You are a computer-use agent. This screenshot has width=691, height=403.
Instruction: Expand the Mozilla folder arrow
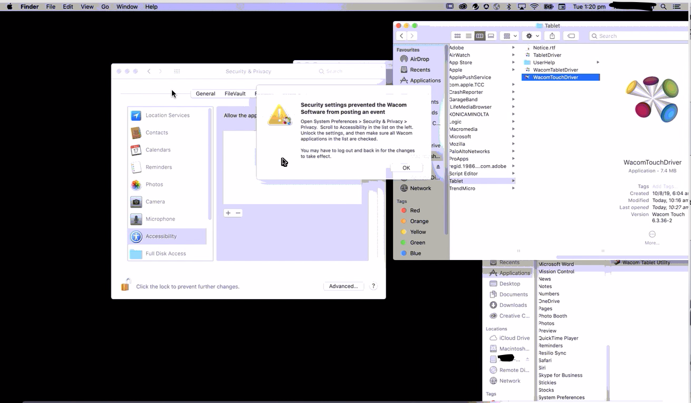513,144
